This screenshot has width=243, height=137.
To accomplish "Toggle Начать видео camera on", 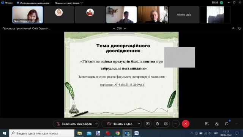I will (x=120, y=124).
